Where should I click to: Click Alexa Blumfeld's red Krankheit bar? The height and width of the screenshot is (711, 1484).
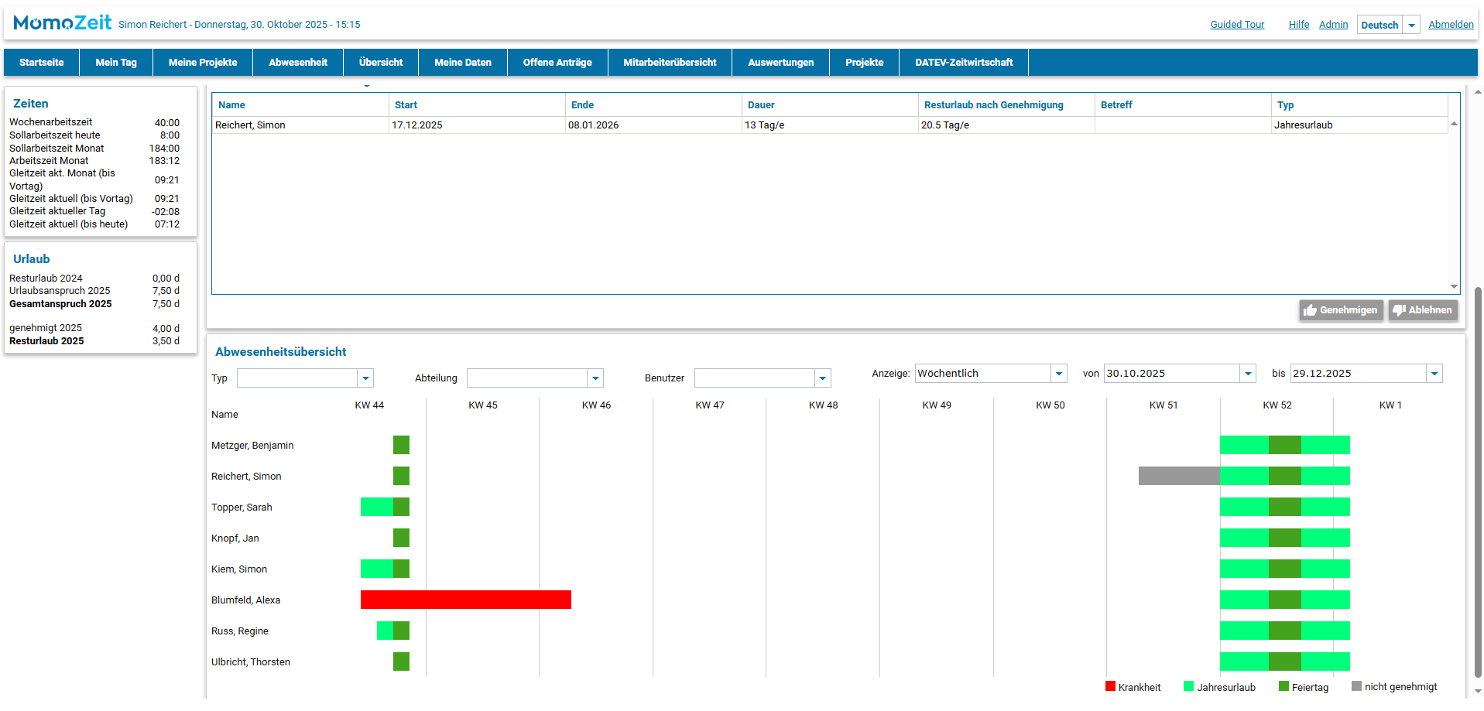pos(465,600)
